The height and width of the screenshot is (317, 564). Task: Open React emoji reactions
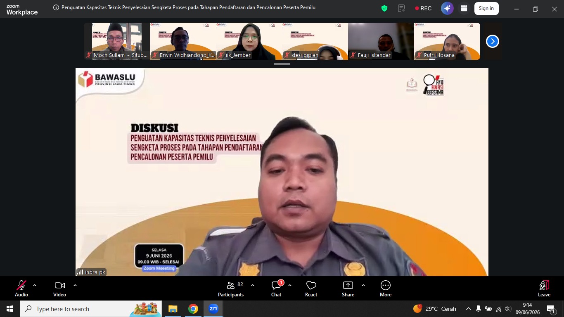(x=311, y=289)
